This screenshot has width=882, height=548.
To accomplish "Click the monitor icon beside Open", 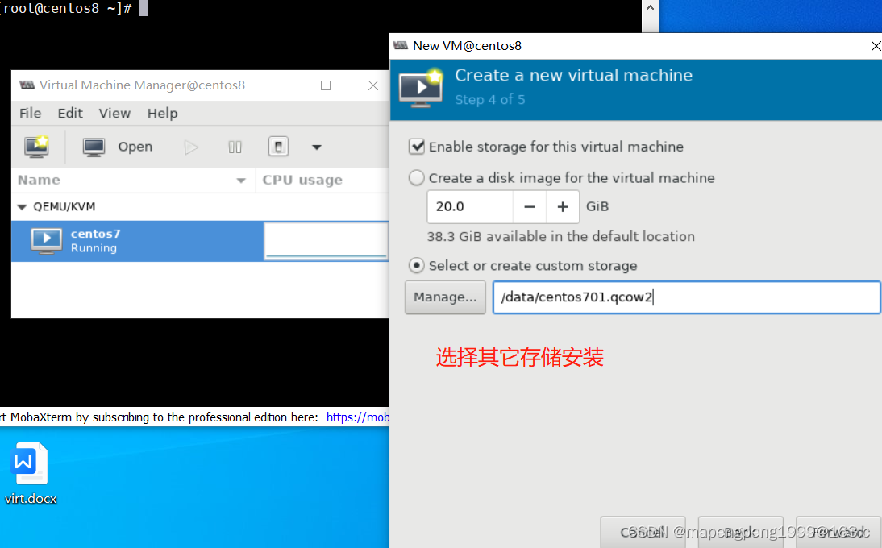I will tap(94, 147).
